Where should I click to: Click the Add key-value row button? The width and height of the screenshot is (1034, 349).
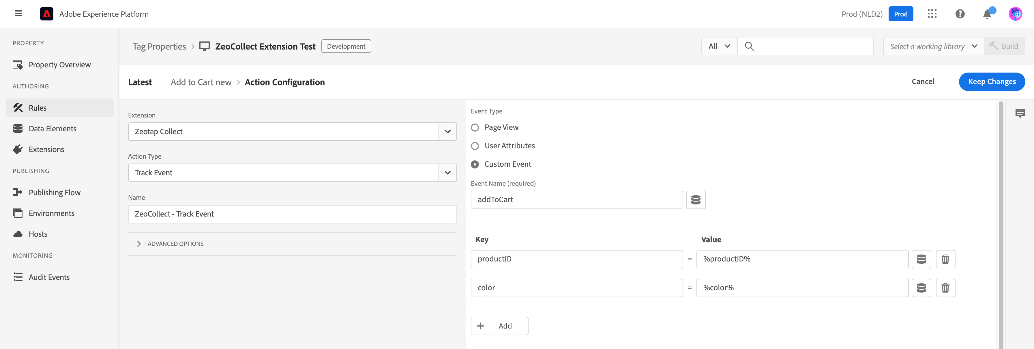click(x=499, y=326)
